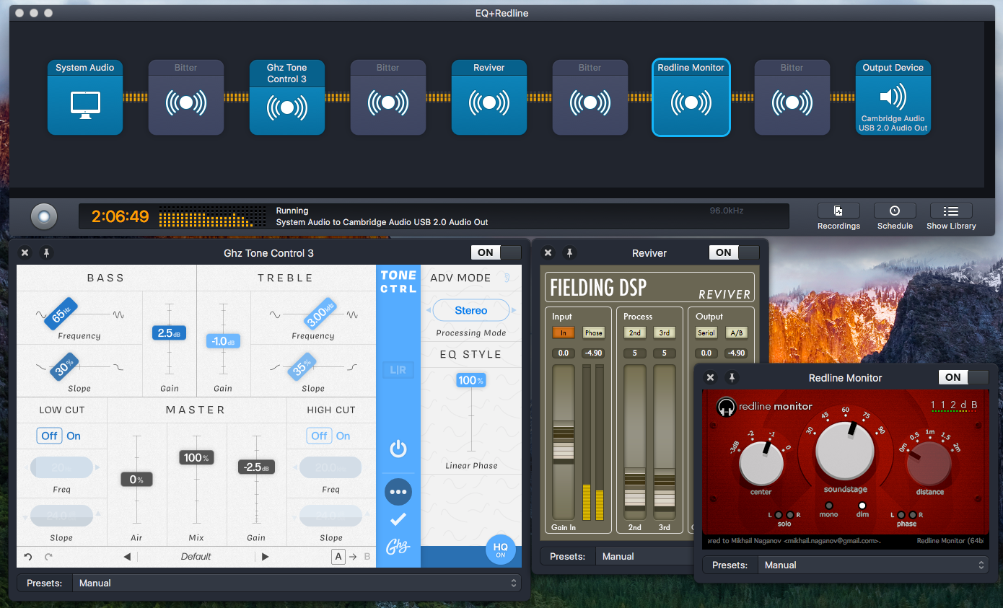
Task: Click the Stereo processing mode selector
Action: 471,310
